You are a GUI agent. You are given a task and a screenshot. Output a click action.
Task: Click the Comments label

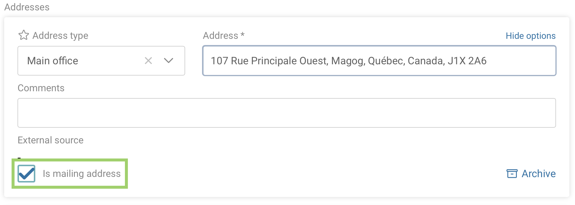(x=41, y=88)
